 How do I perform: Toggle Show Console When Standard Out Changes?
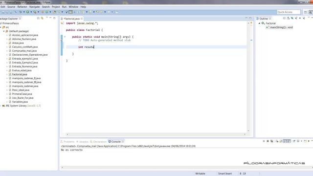[285, 141]
